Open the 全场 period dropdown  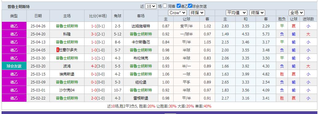pyautogui.click(x=296, y=13)
